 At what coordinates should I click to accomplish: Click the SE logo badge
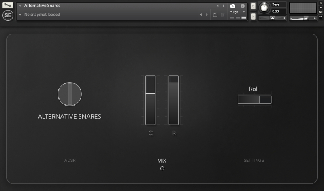pos(8,15)
